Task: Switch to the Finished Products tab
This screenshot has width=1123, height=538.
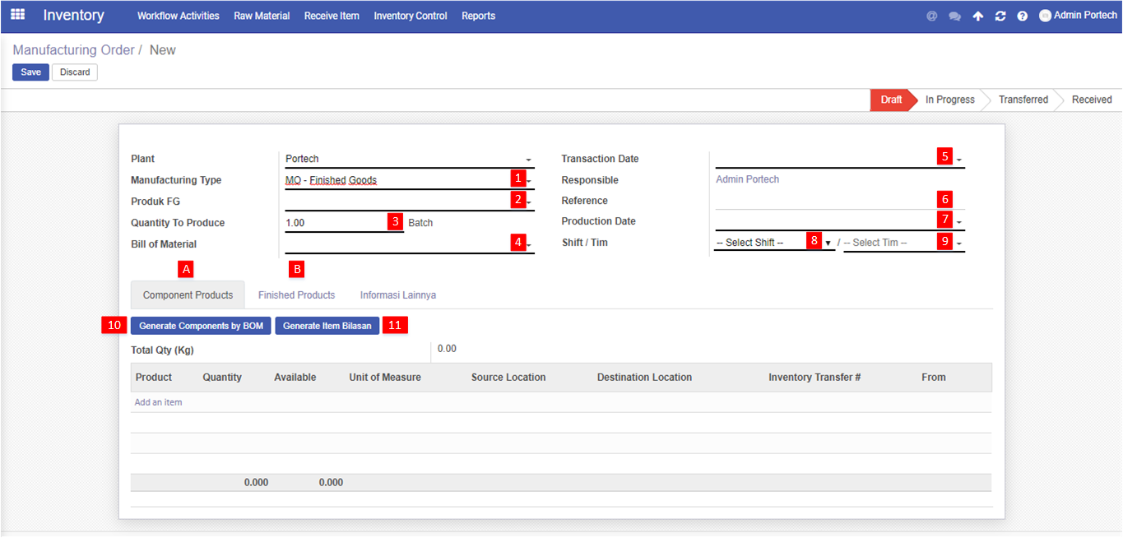Action: tap(296, 295)
